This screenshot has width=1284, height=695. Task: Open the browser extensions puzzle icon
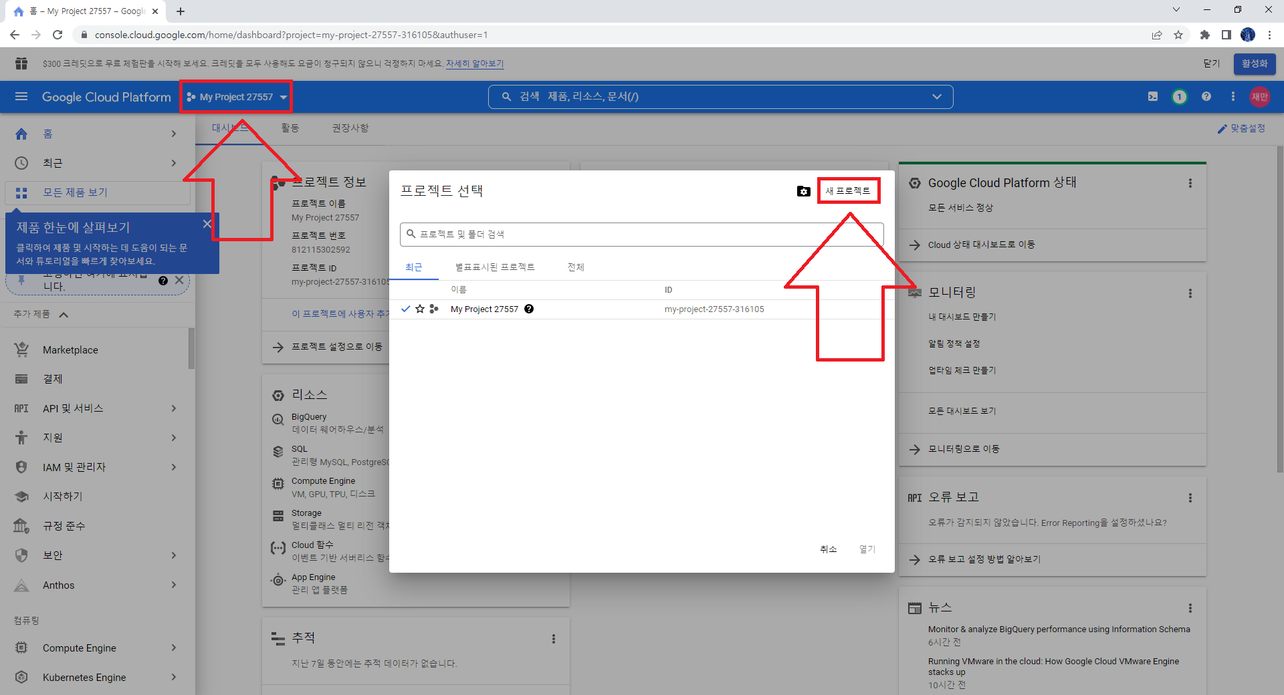click(1205, 35)
